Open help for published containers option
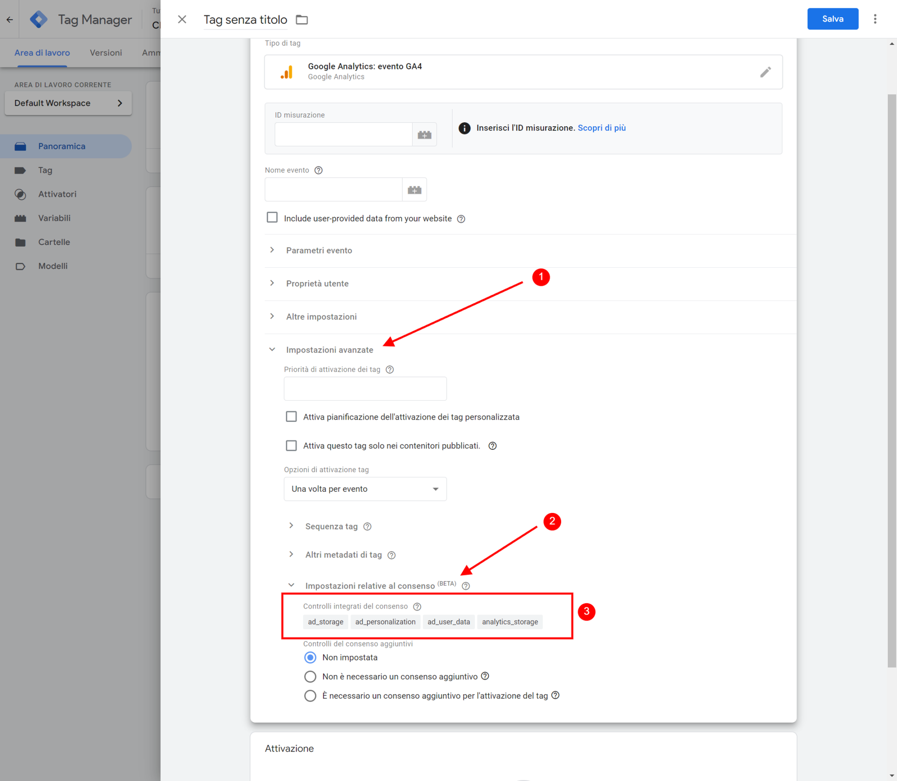 [492, 446]
